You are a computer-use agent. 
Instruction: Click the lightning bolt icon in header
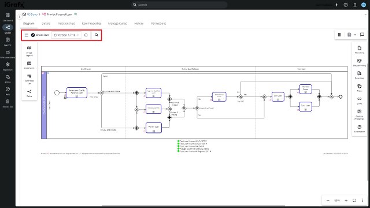pos(336,5)
